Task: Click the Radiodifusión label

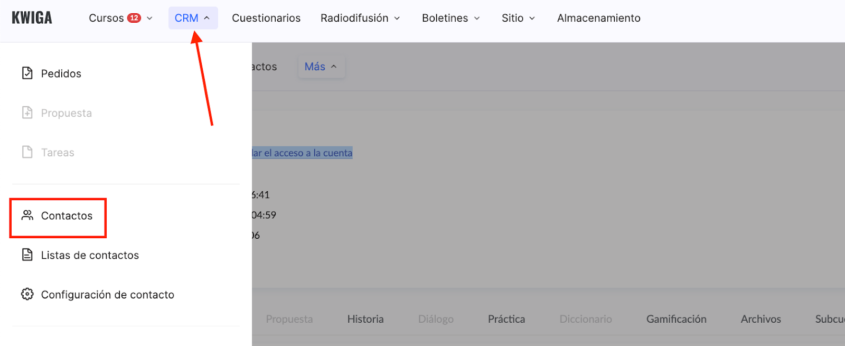Action: point(354,18)
